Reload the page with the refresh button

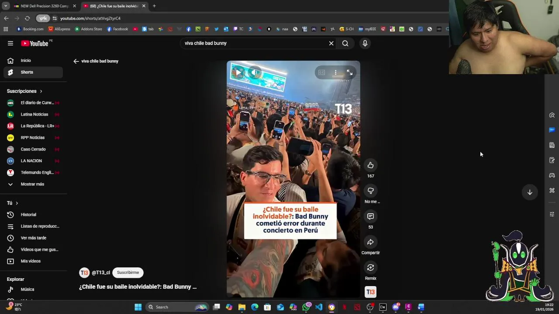[x=27, y=18]
